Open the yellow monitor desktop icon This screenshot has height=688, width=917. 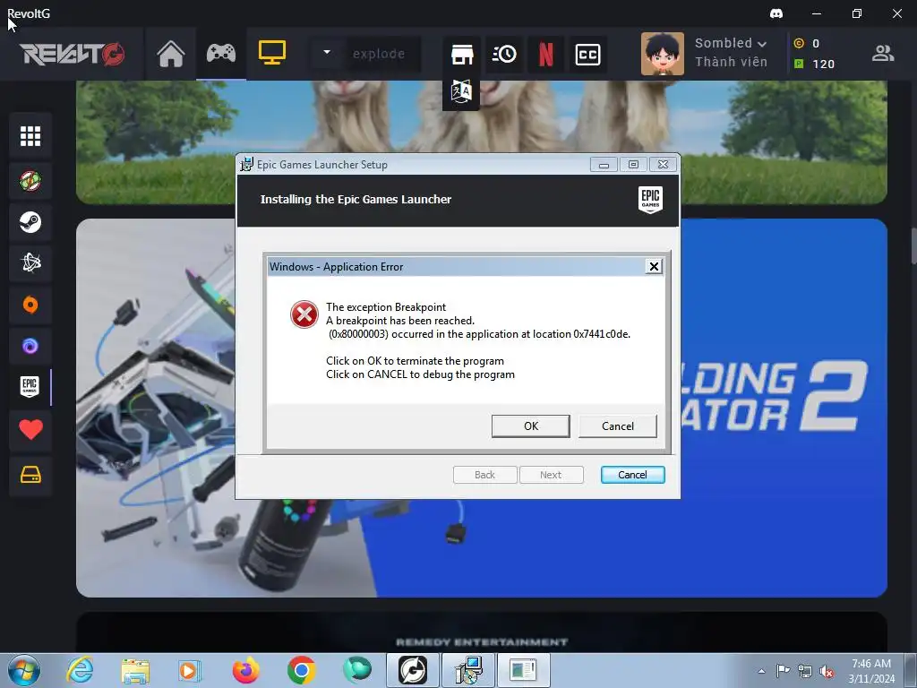[x=272, y=53]
